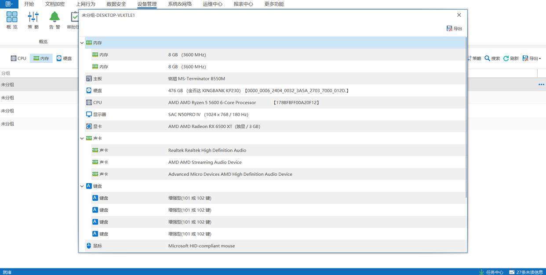Switch to the 运维中心 tab

212,4
